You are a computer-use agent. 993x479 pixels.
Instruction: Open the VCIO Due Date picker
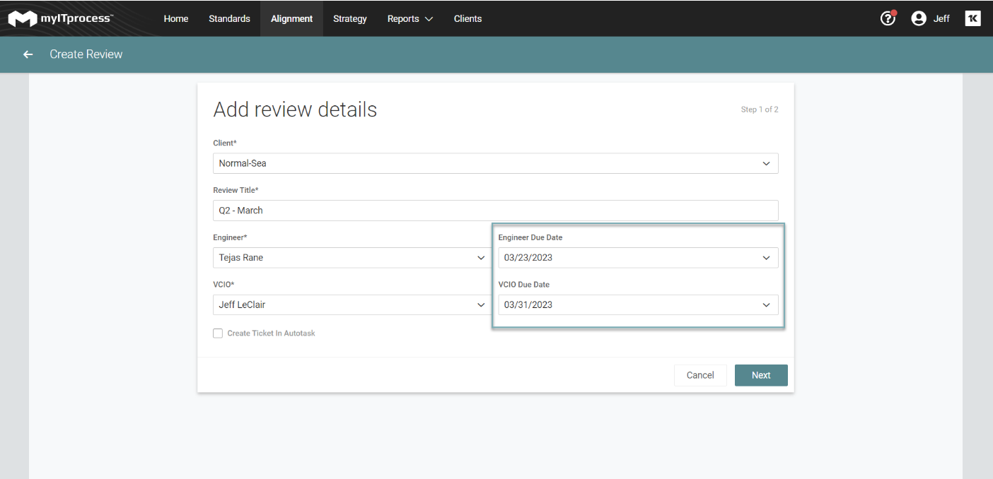[638, 305]
